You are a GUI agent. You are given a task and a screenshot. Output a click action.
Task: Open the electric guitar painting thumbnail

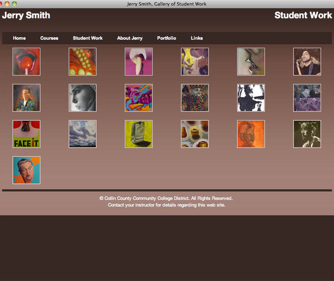click(x=195, y=62)
